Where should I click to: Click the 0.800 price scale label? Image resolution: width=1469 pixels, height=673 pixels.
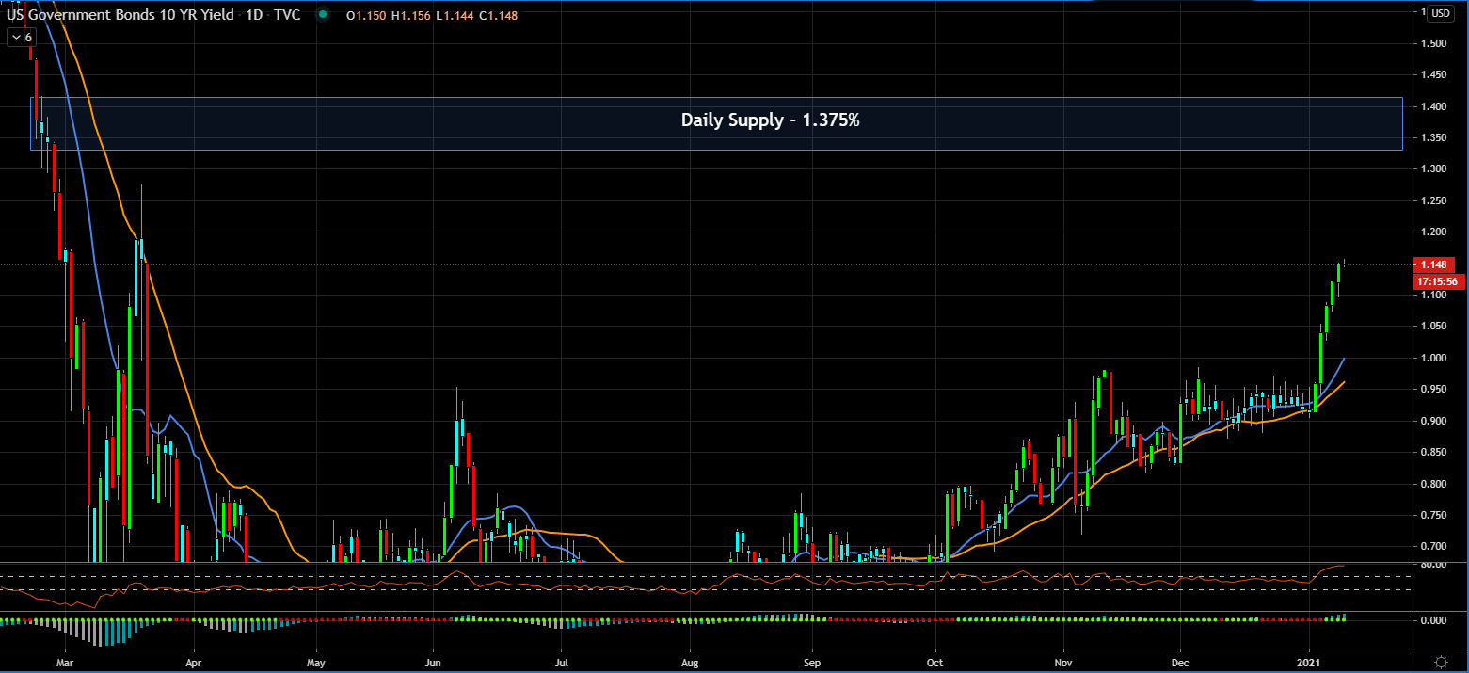[x=1434, y=485]
